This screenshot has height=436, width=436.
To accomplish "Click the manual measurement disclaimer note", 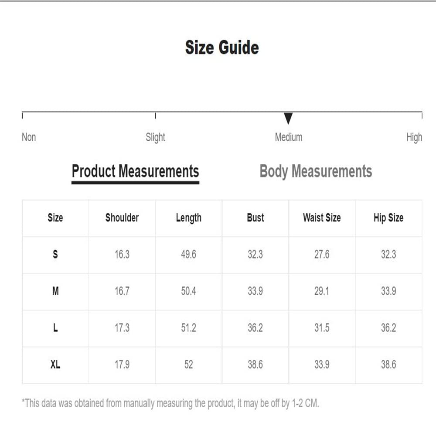I will click(170, 403).
